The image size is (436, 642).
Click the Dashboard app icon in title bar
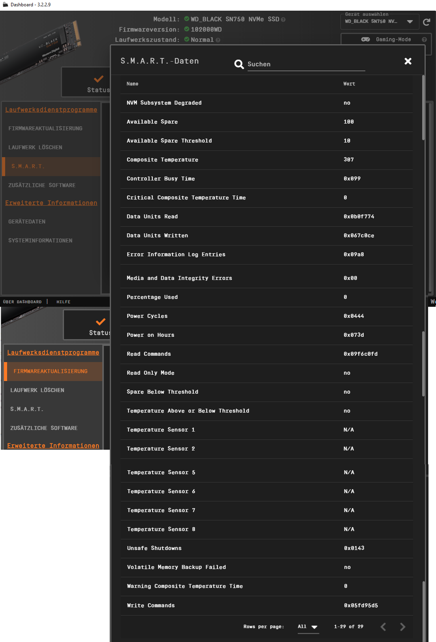click(x=5, y=5)
